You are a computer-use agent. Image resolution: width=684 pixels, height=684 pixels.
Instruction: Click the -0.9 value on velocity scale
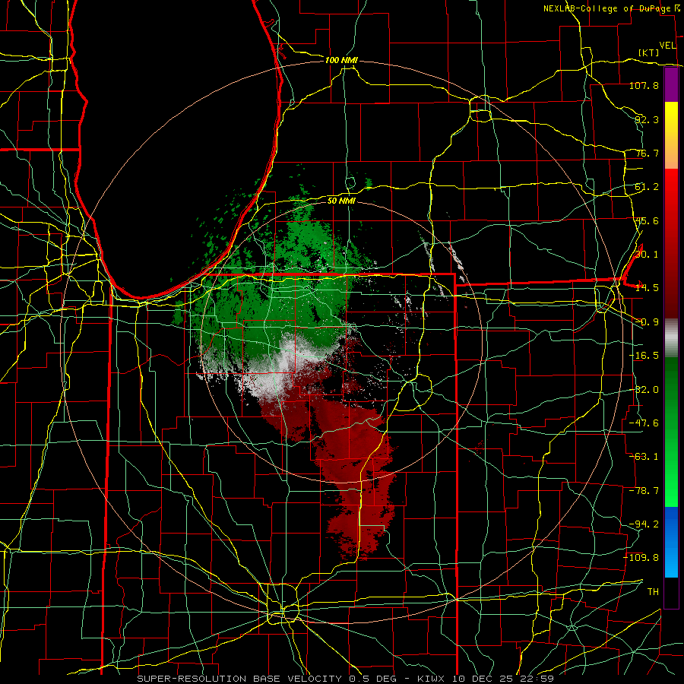pyautogui.click(x=647, y=322)
